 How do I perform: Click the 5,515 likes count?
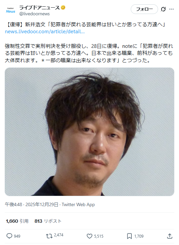tap(98, 236)
